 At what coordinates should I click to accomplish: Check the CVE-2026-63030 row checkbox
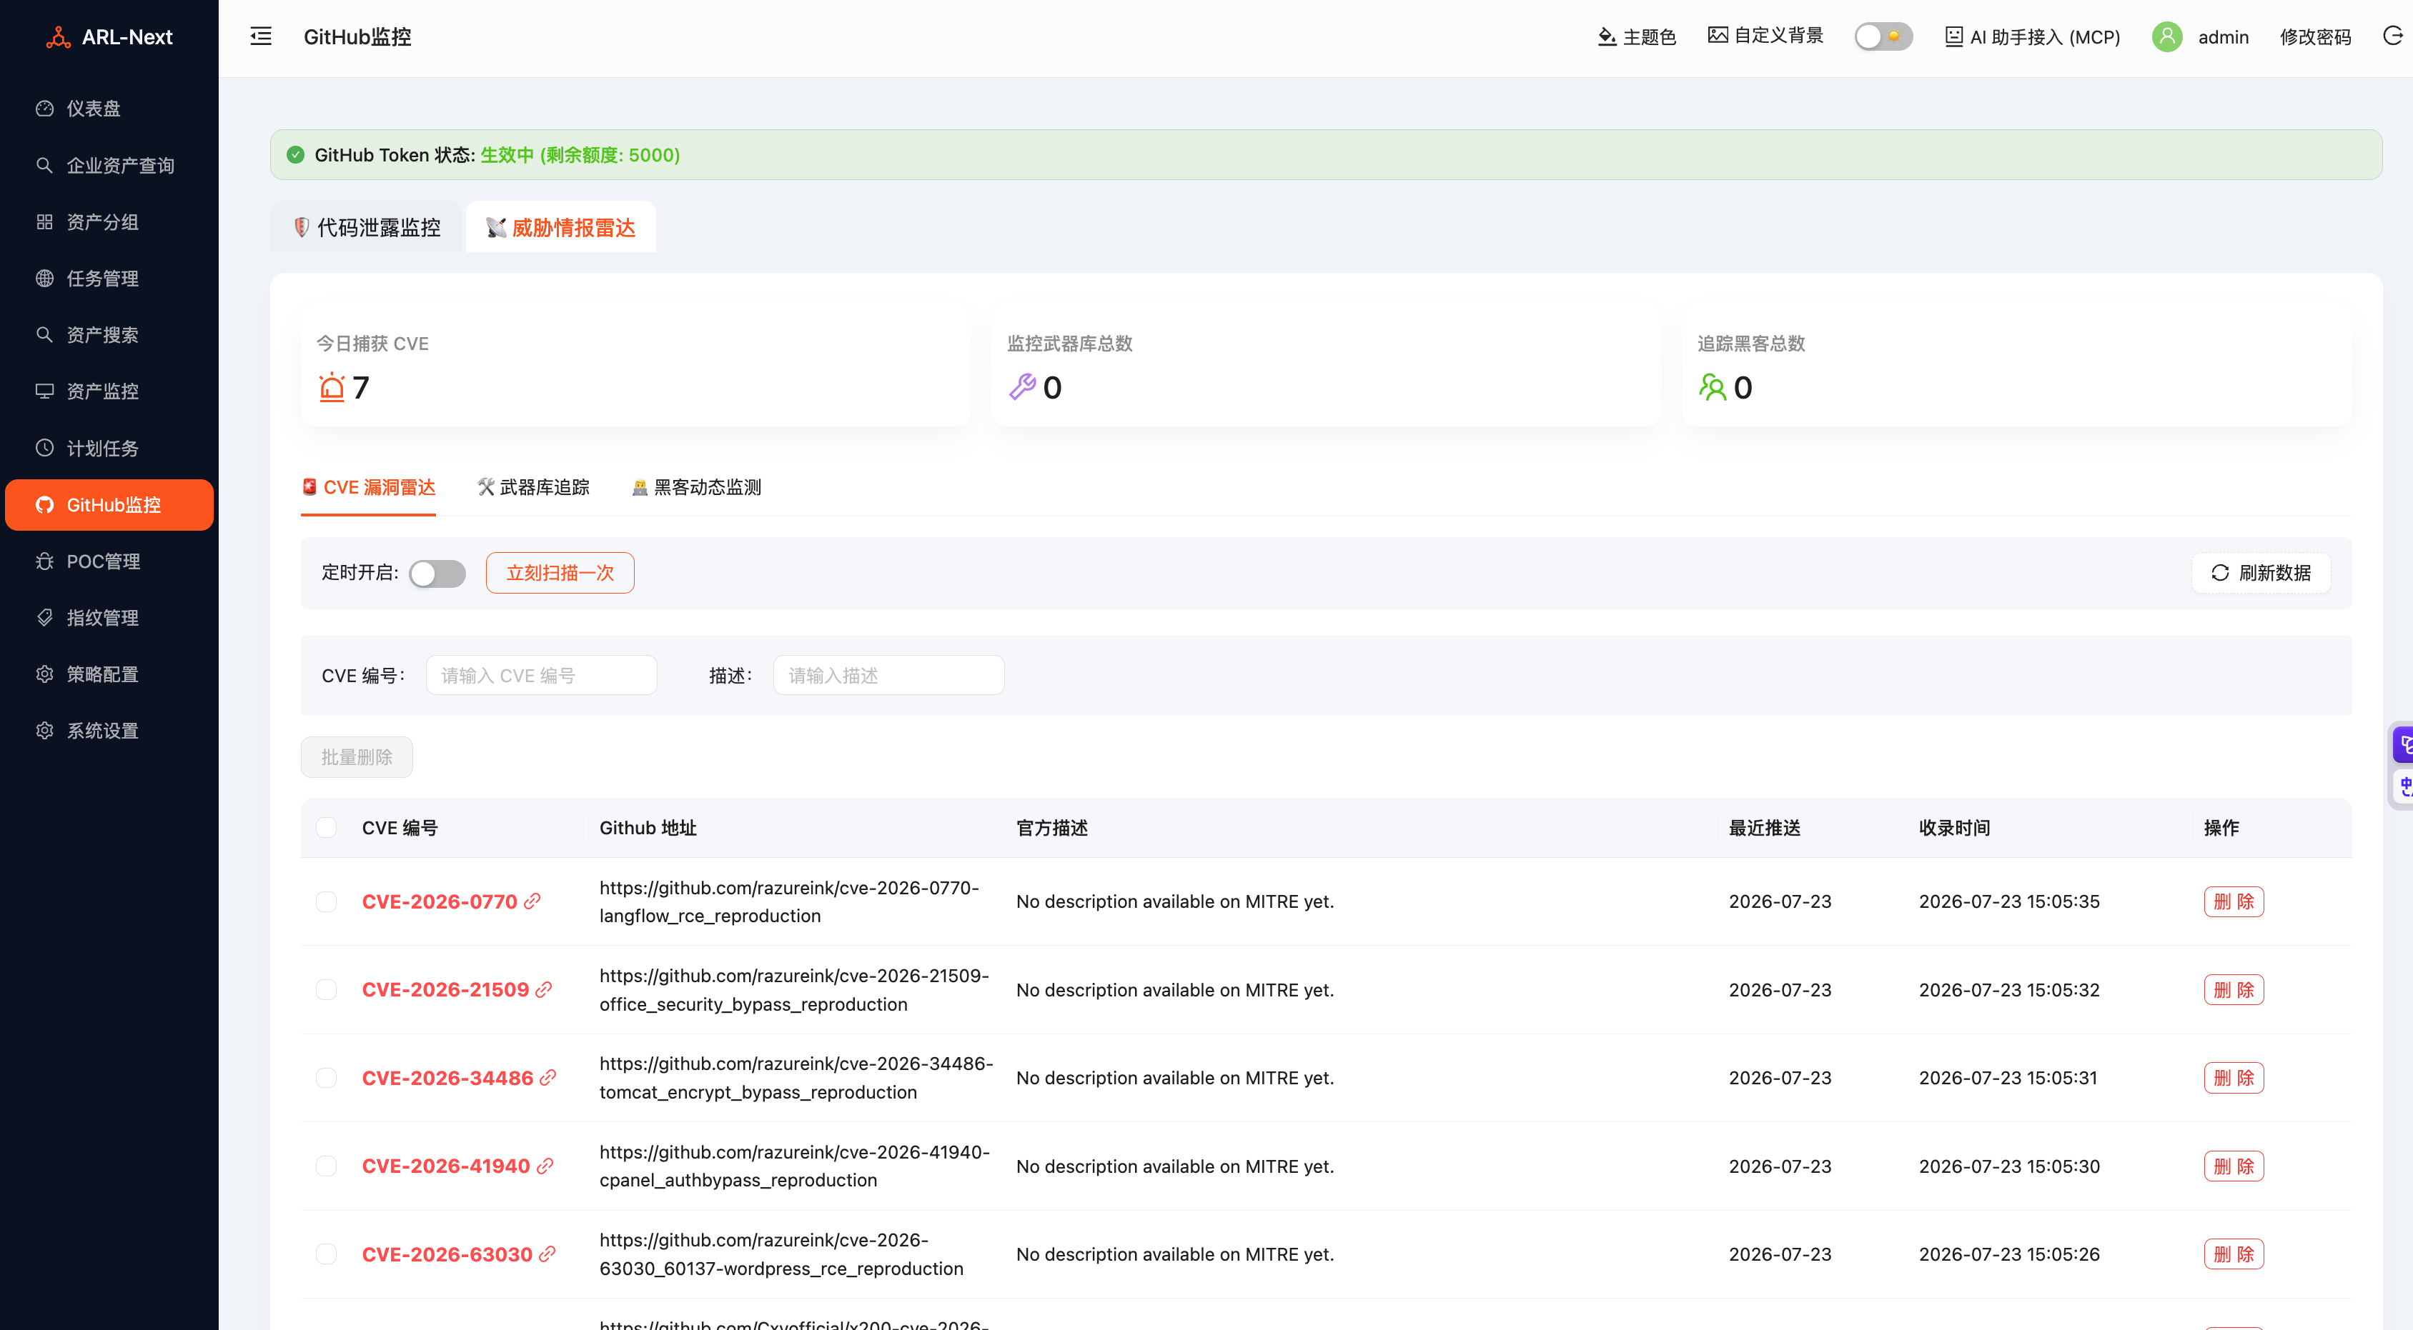[326, 1254]
